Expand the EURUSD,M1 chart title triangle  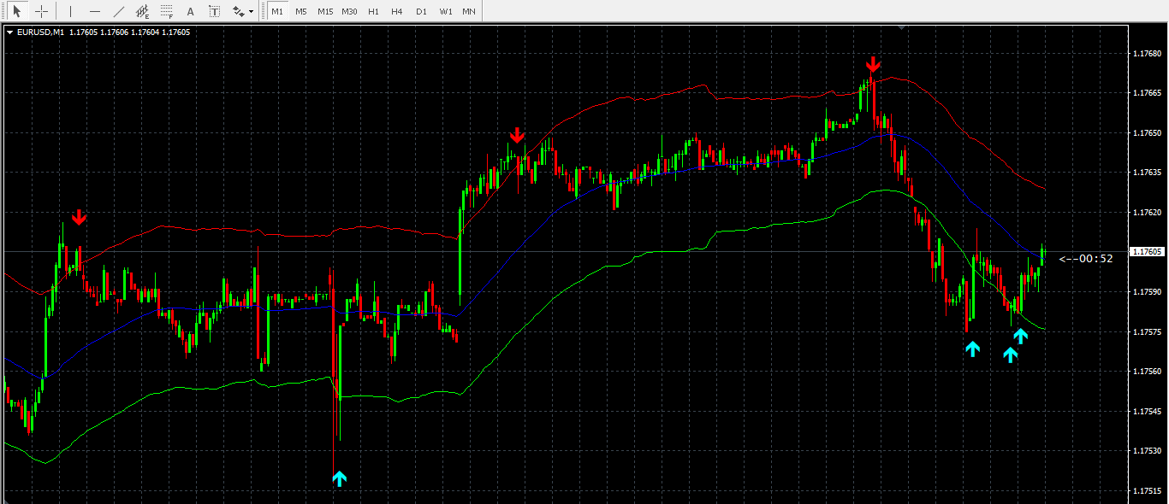pyautogui.click(x=9, y=32)
